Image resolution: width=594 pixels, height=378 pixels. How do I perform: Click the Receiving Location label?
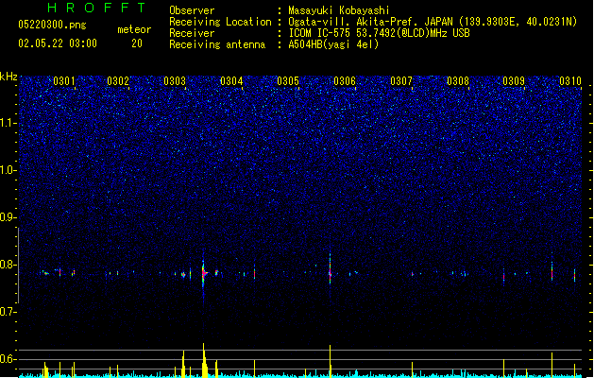pyautogui.click(x=220, y=22)
